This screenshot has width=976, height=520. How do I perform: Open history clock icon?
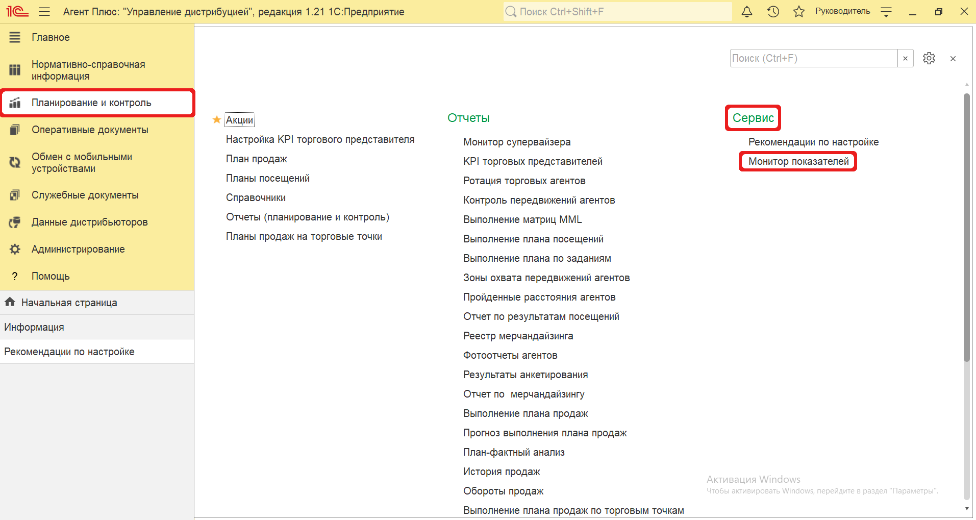pos(773,11)
